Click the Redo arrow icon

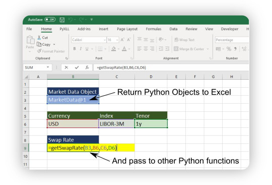pos(82,20)
